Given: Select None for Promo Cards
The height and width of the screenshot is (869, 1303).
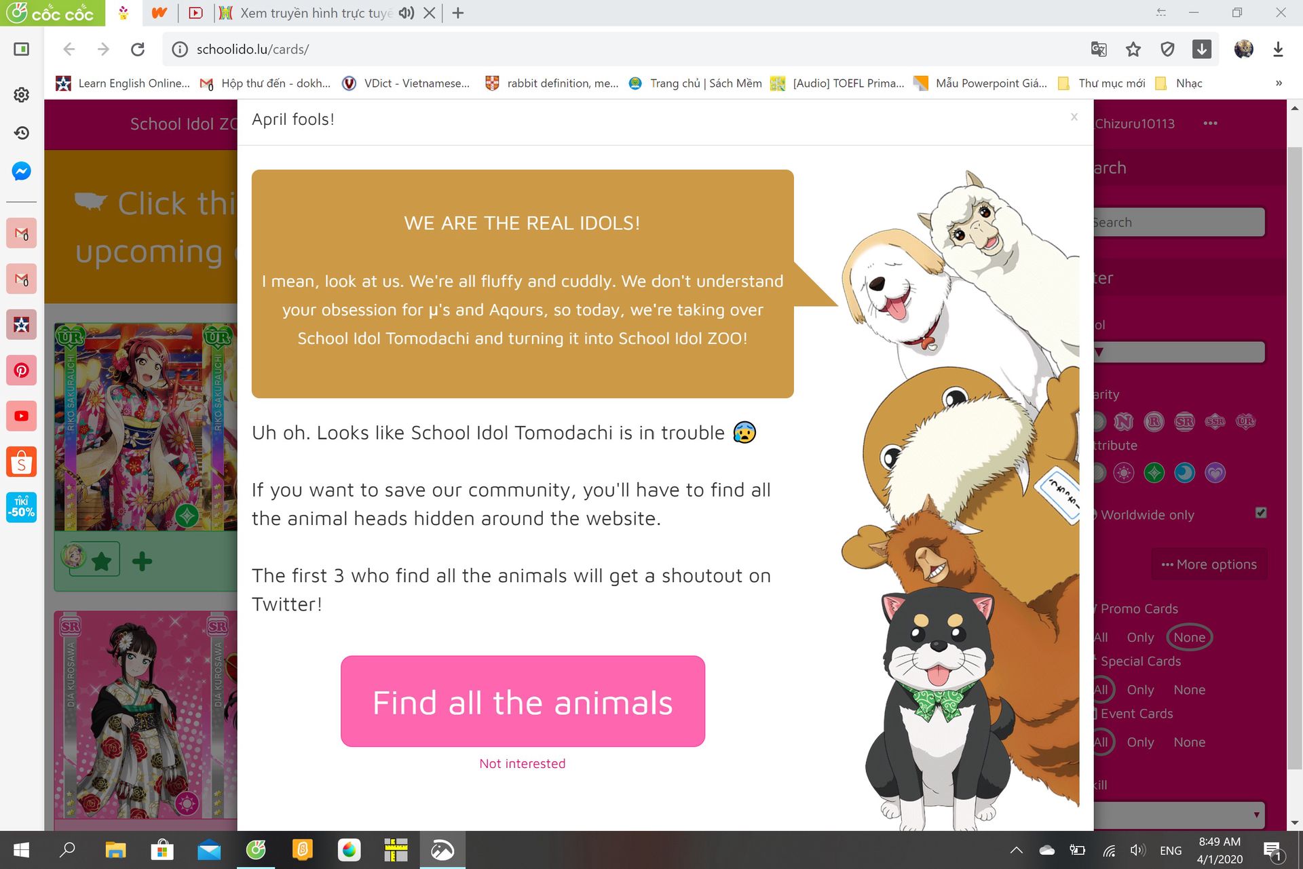Looking at the screenshot, I should pos(1189,638).
